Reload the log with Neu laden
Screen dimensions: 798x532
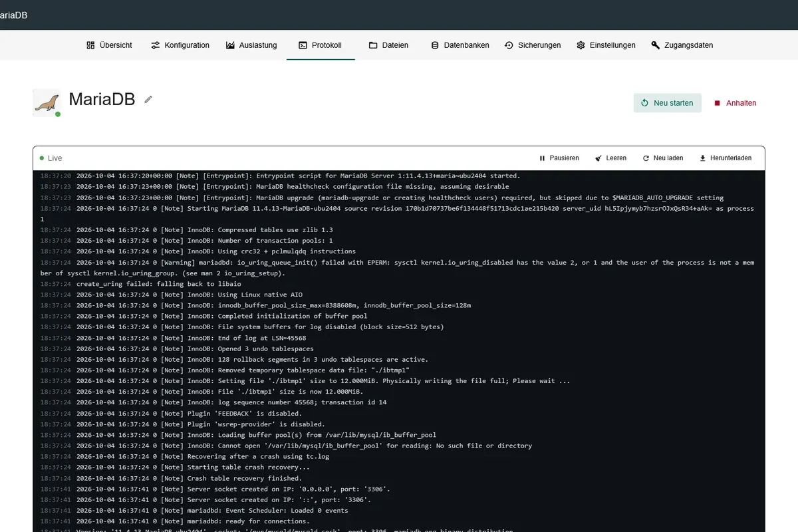(663, 158)
